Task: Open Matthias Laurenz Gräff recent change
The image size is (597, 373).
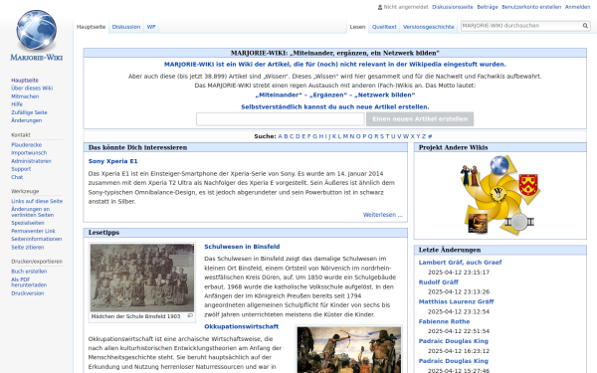Action: pos(456,301)
